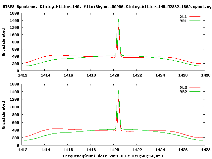Click the 800 tick label in the XL1/YR1 plot
The width and height of the screenshot is (212, 159).
16,42
